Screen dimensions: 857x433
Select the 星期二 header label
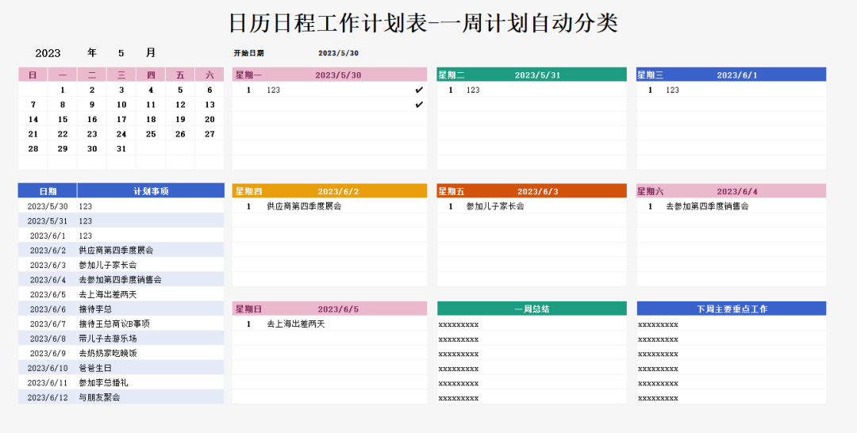point(452,75)
